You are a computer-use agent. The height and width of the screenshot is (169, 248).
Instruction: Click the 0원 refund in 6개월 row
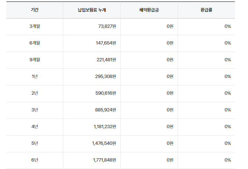[x=170, y=43]
